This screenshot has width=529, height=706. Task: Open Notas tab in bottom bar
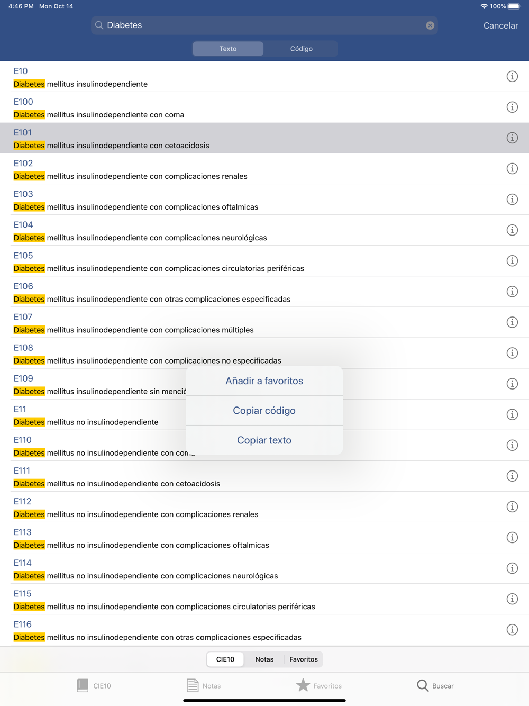(204, 686)
